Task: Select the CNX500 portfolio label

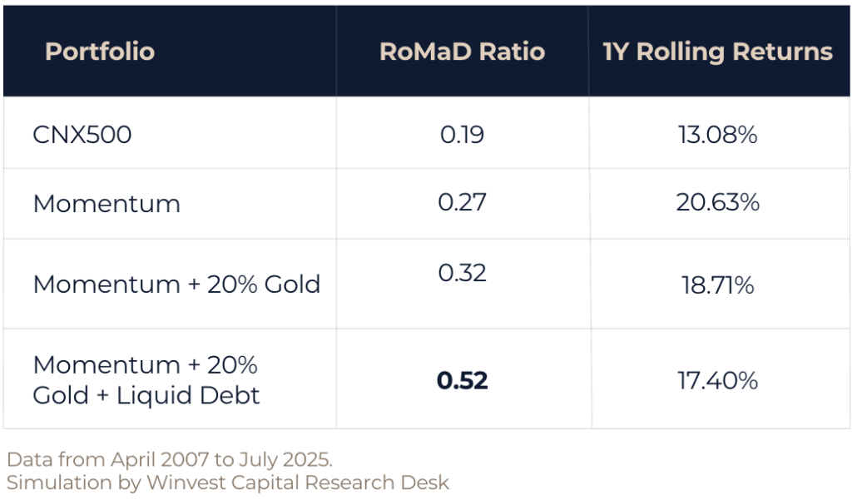Action: (x=82, y=134)
